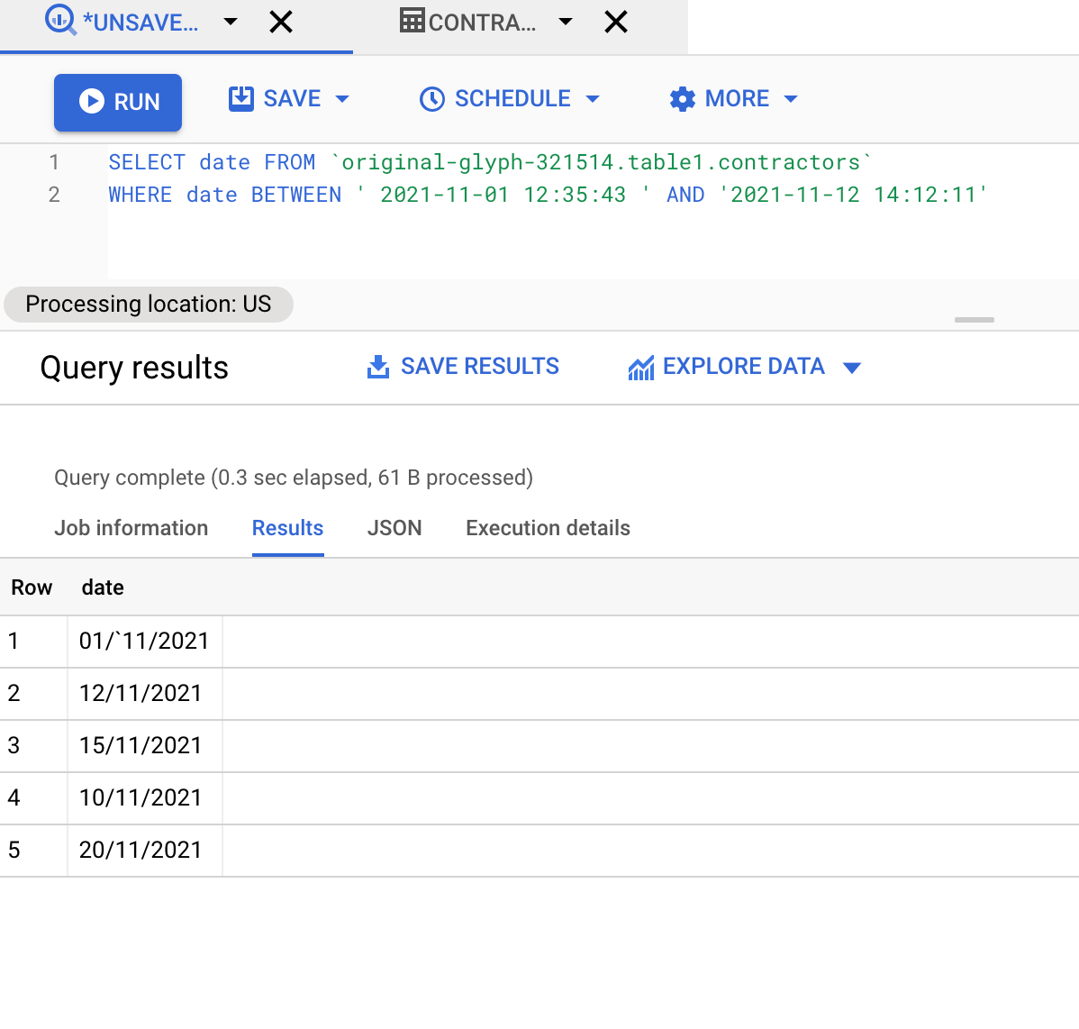Open the Explore Data dropdown arrow
Screen dimensions: 1079x1029
pos(852,369)
